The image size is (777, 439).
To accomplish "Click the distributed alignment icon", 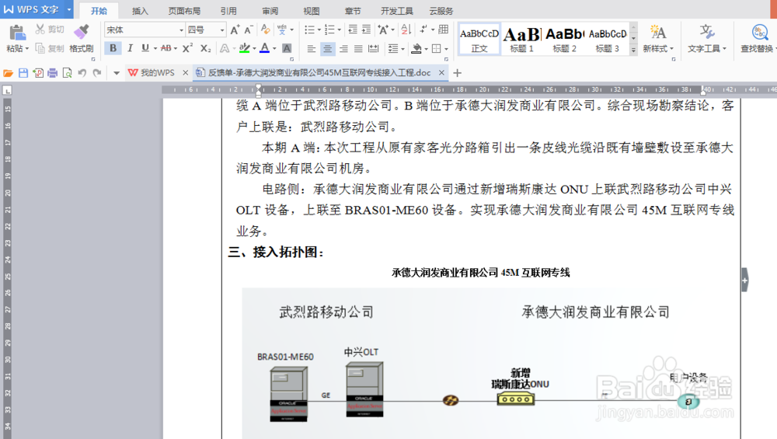I will tap(374, 48).
